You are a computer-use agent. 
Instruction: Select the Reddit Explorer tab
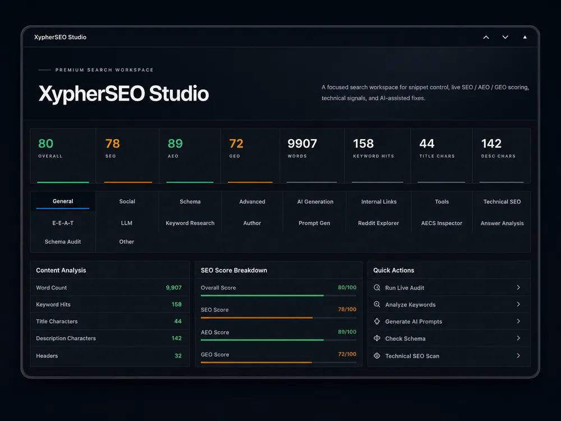pos(379,223)
